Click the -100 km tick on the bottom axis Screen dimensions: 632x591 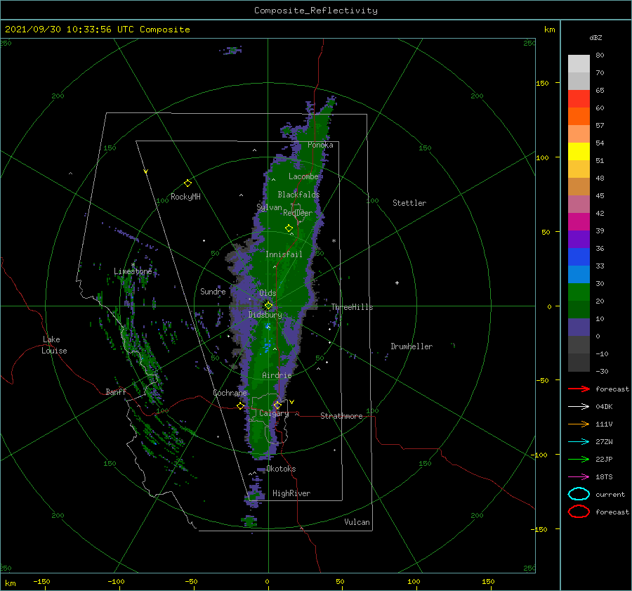pos(116,581)
